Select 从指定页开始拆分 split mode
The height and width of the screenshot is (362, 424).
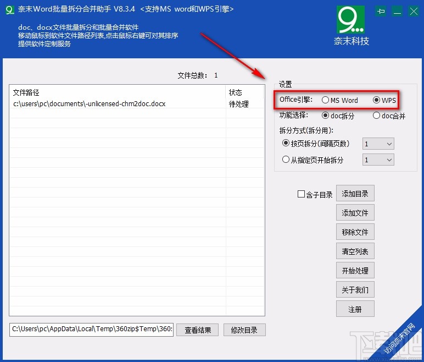click(313, 160)
